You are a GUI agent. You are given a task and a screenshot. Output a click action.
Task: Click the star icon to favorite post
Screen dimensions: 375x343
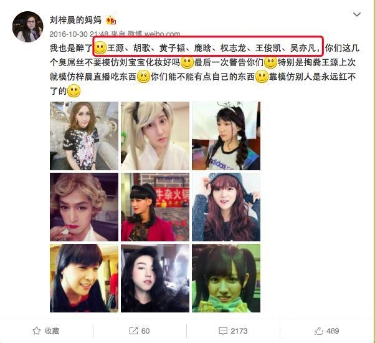[36, 331]
